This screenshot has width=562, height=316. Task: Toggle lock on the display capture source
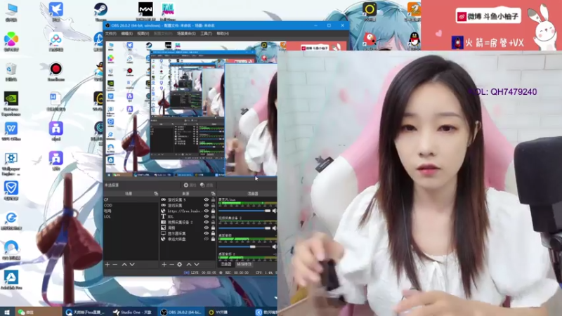pyautogui.click(x=213, y=233)
